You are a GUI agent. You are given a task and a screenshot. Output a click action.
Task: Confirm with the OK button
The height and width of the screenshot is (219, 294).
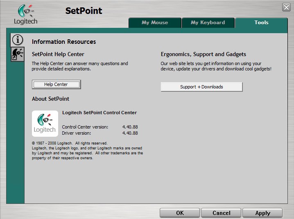click(180, 213)
